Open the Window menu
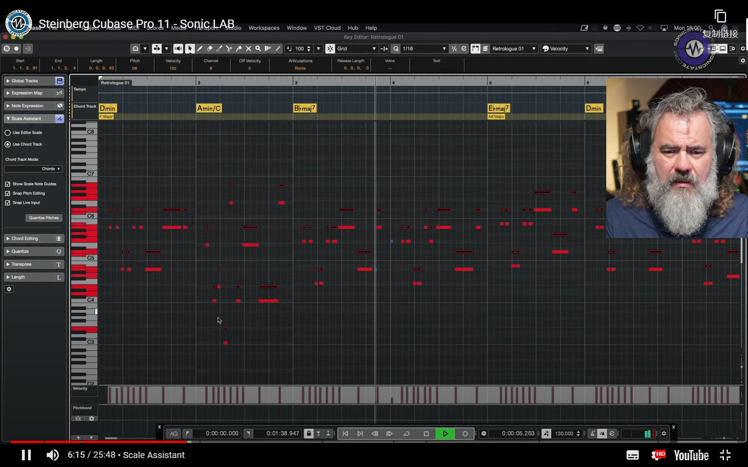 [x=297, y=28]
